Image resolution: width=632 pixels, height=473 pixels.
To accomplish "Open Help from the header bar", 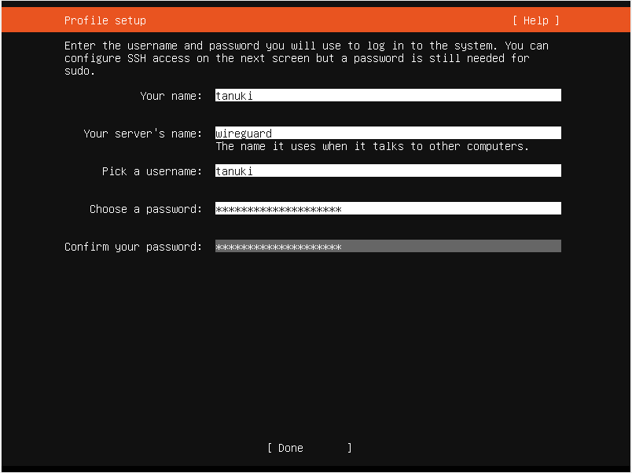I will click(x=536, y=20).
